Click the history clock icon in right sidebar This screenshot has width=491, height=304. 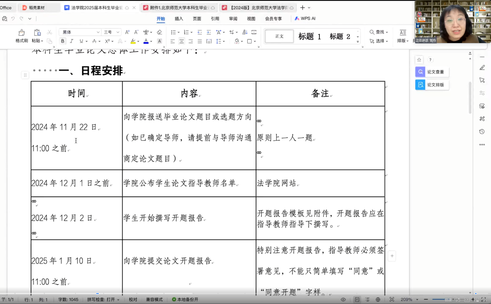point(482,132)
